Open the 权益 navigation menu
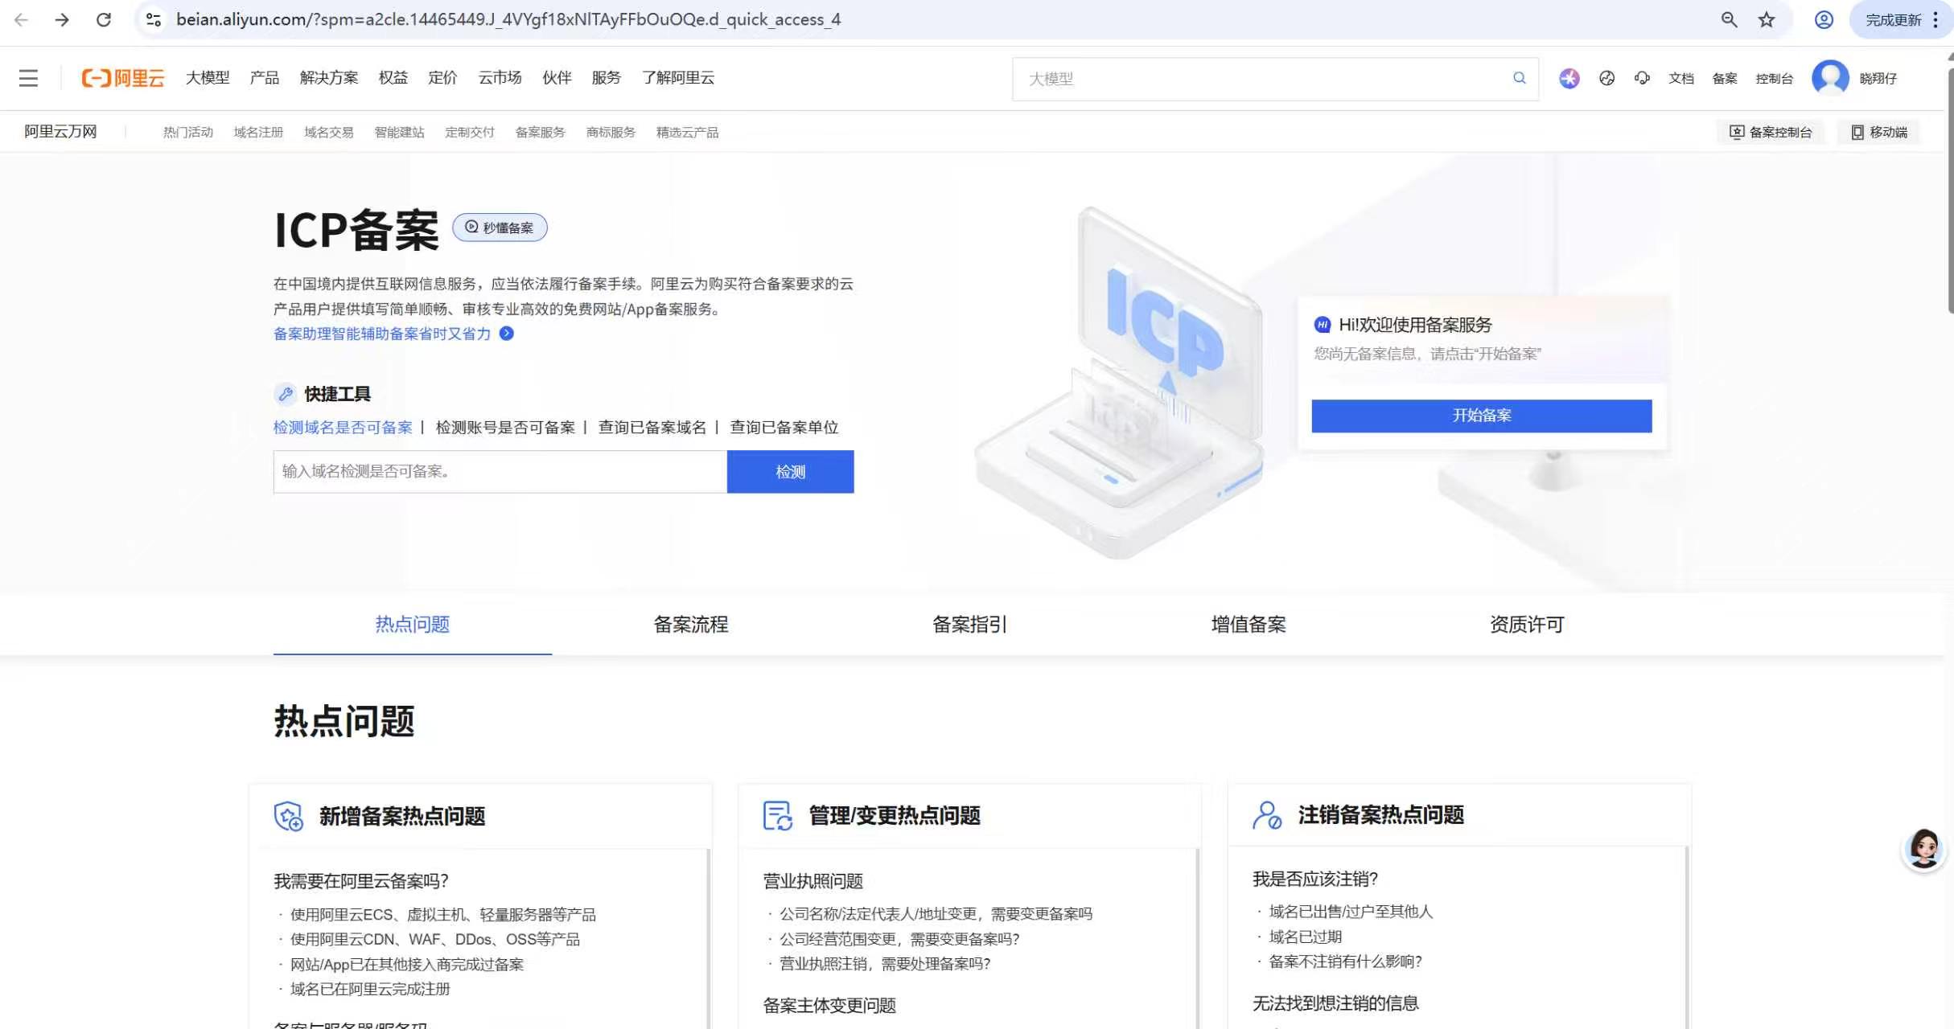This screenshot has width=1954, height=1029. pyautogui.click(x=393, y=78)
